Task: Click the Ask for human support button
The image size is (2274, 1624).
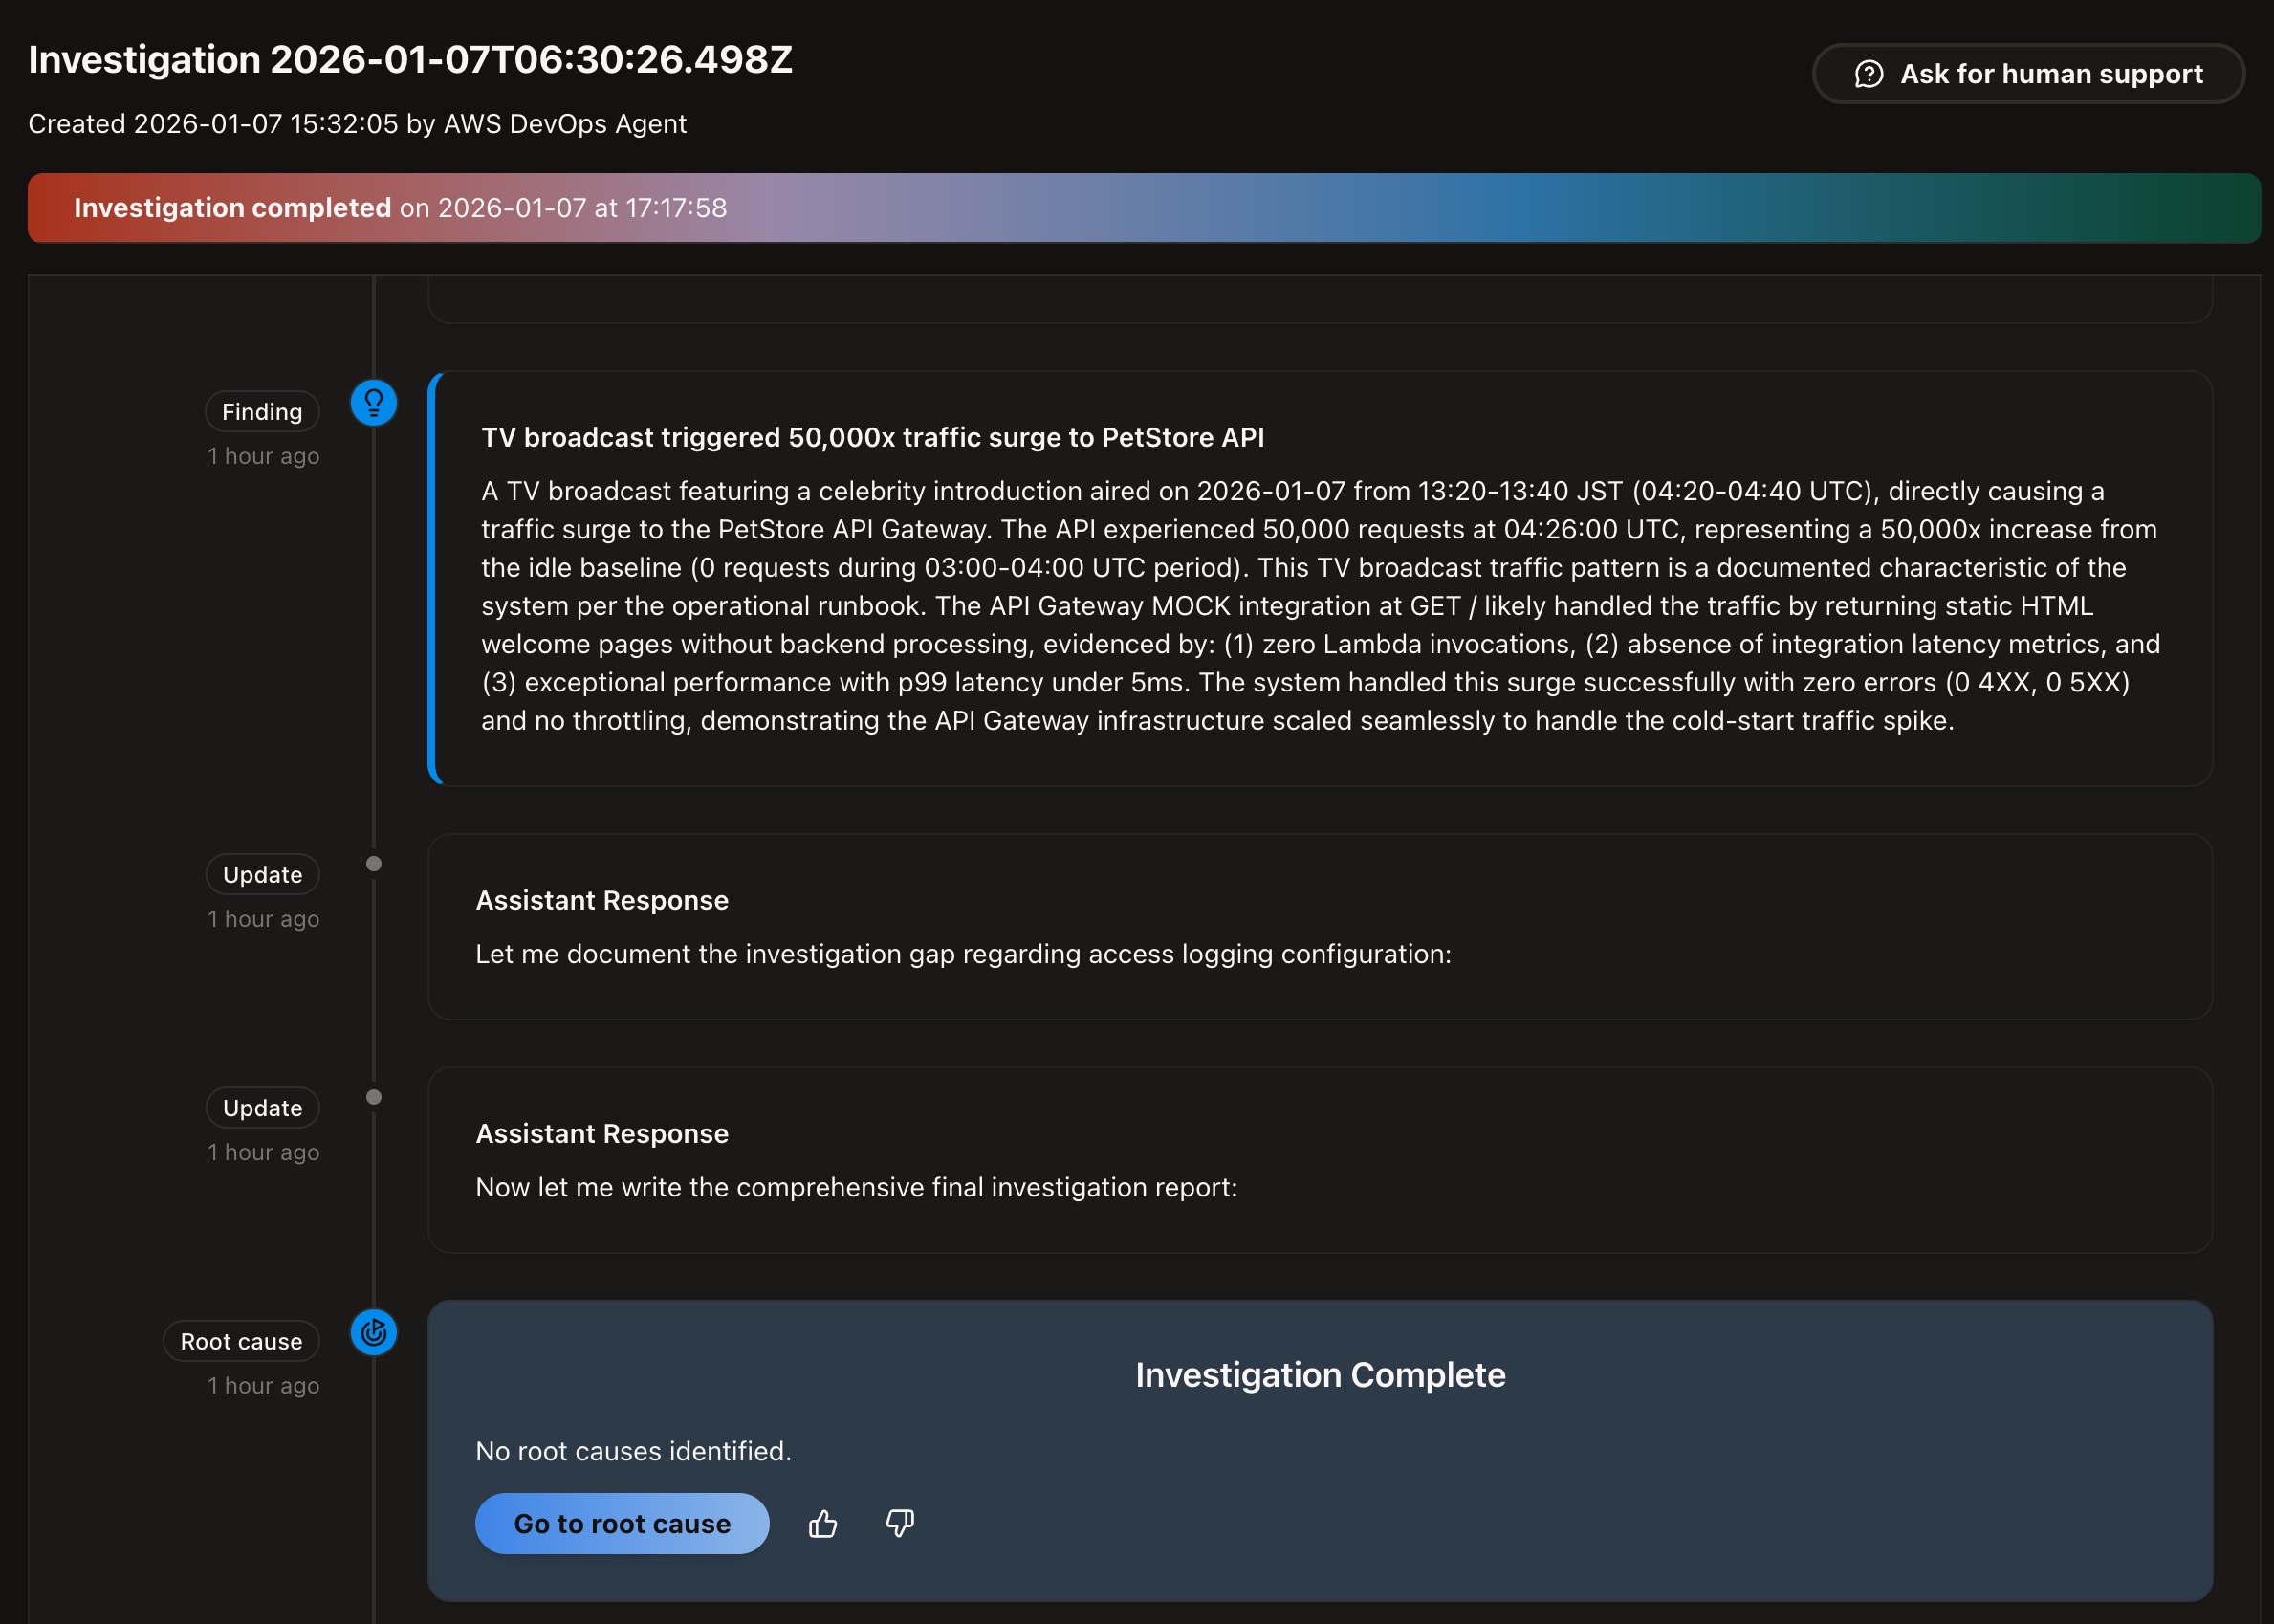Action: tap(2028, 73)
